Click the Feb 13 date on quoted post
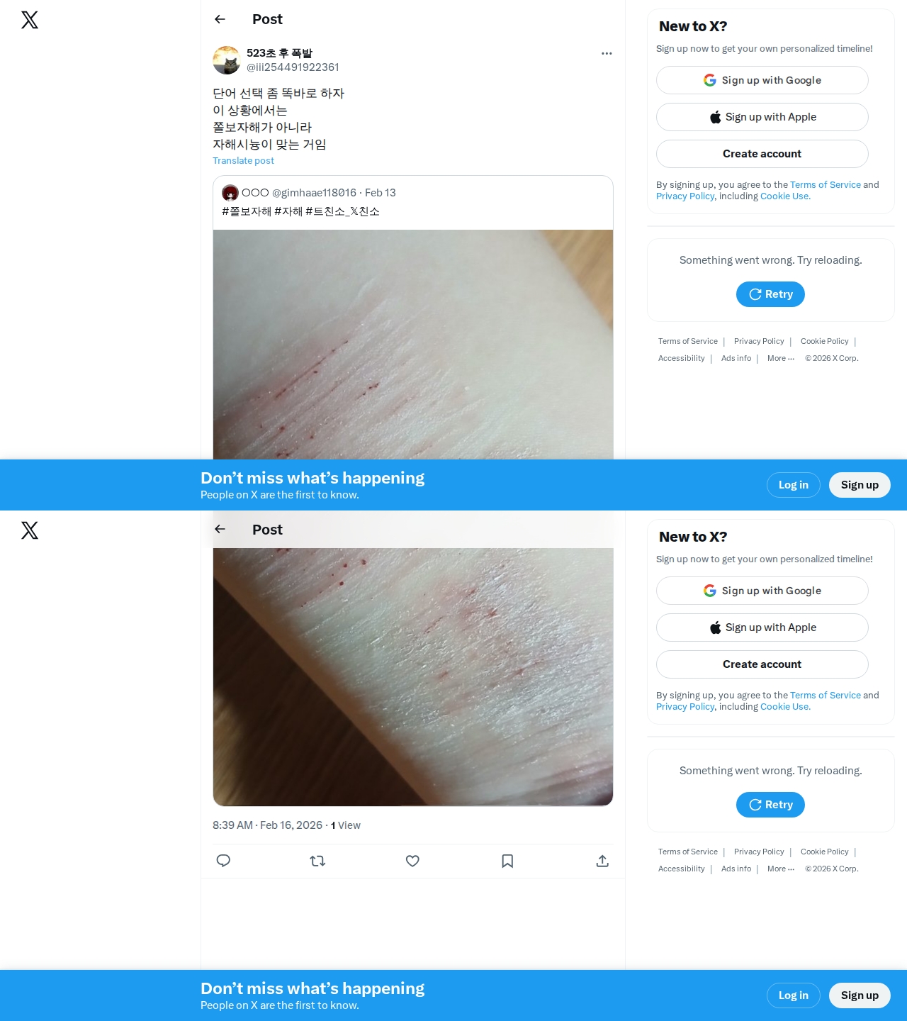Image resolution: width=907 pixels, height=1021 pixels. [381, 193]
